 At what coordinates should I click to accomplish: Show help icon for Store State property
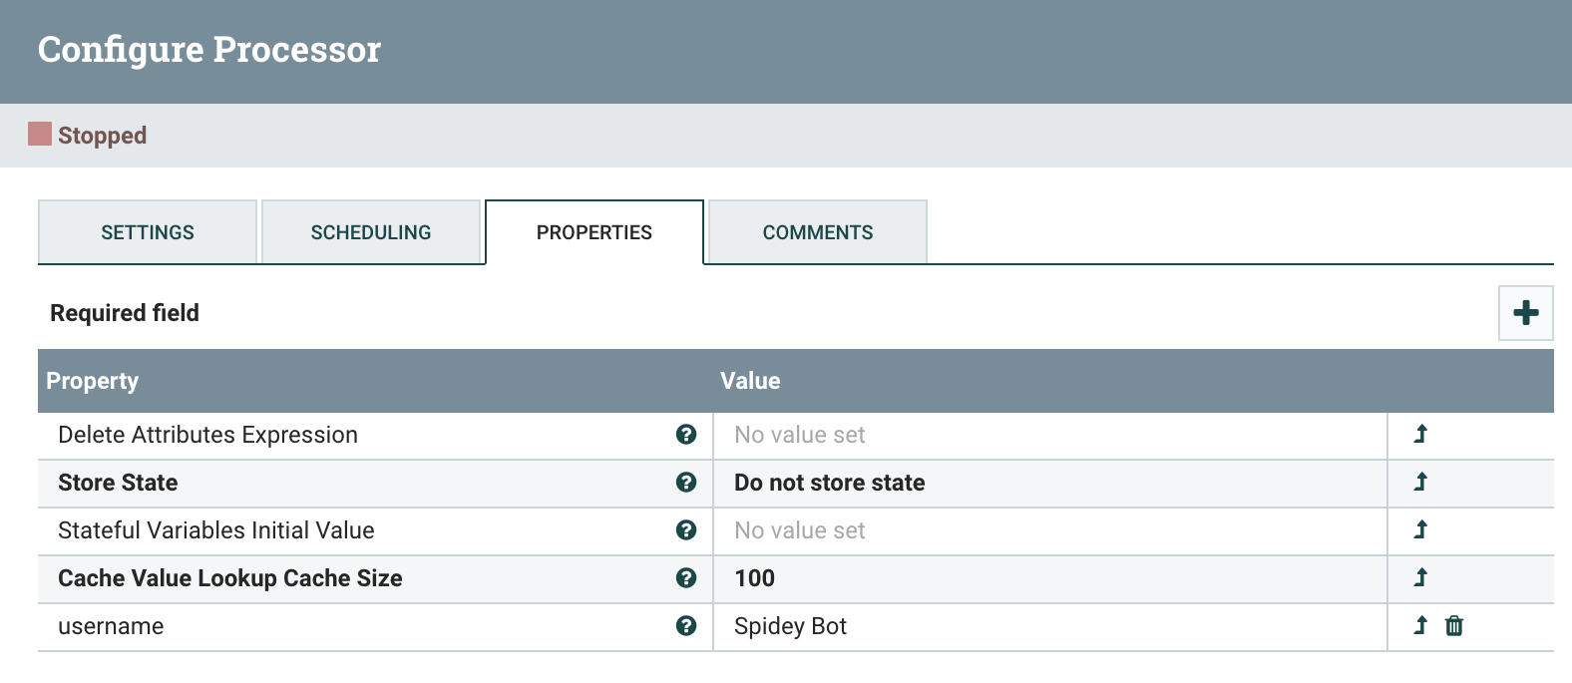coord(686,482)
